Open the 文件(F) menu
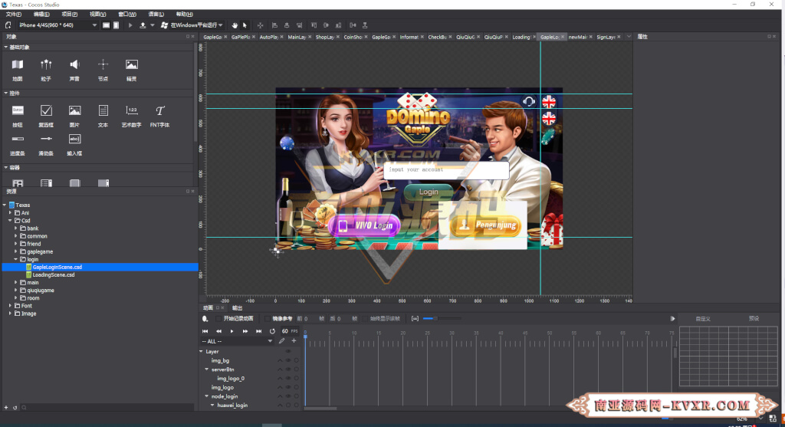 [x=14, y=14]
